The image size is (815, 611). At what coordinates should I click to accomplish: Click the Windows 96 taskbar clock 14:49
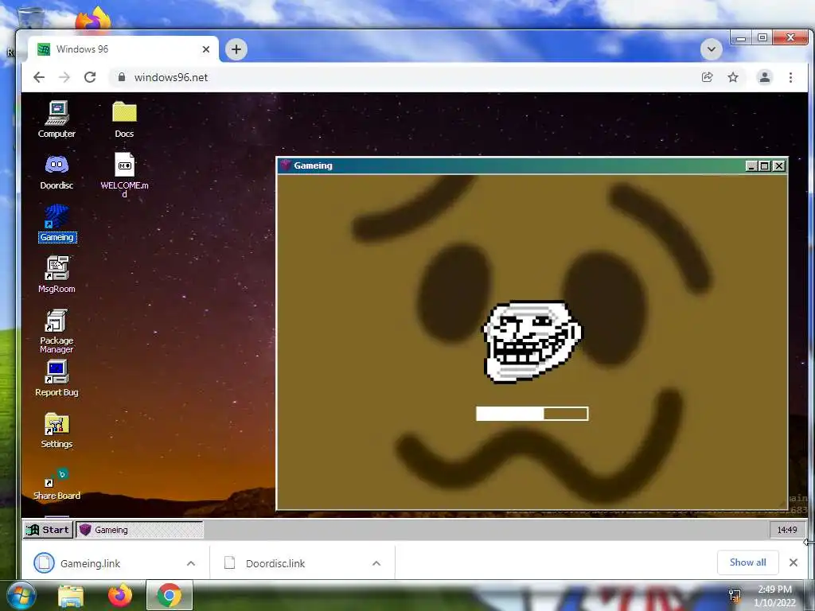[x=786, y=529]
